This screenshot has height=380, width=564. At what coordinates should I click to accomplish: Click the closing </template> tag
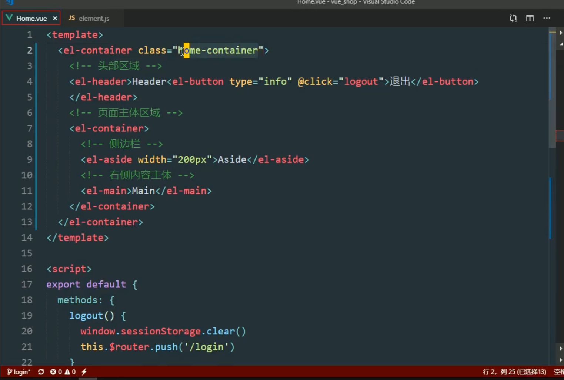77,238
